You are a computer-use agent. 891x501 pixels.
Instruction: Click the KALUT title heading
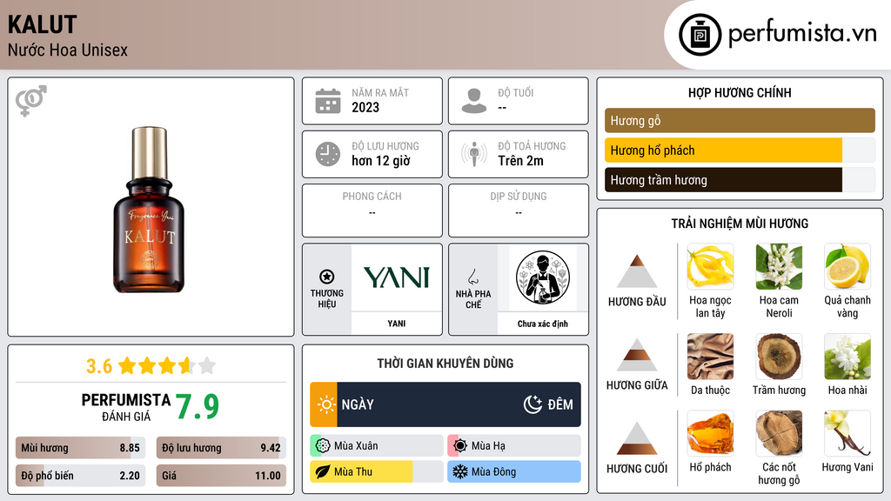pos(42,24)
